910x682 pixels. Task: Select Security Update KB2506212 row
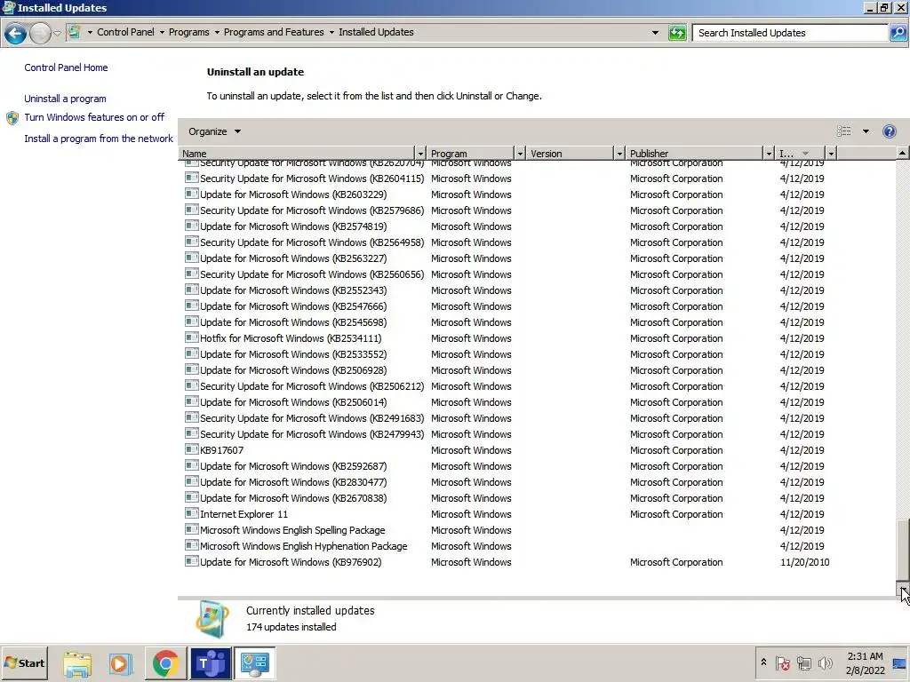point(509,385)
